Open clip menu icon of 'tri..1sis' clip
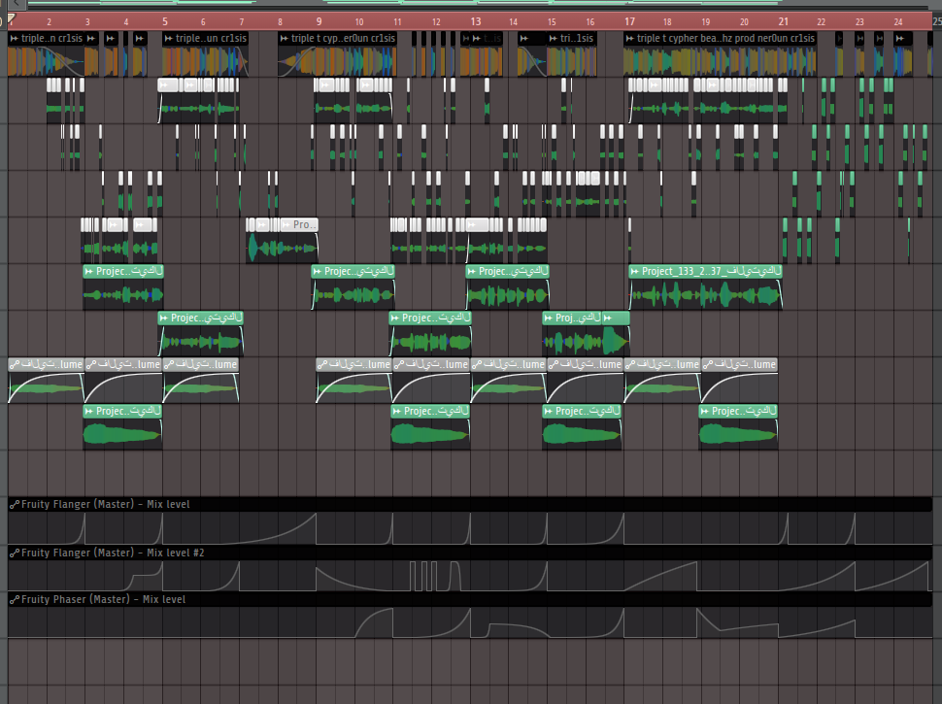This screenshot has width=942, height=704. (553, 39)
